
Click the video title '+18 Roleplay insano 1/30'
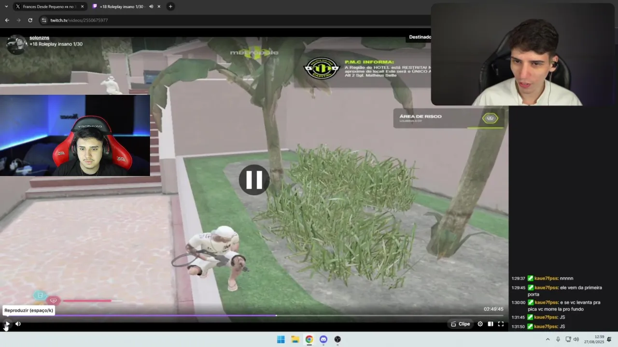(x=56, y=44)
